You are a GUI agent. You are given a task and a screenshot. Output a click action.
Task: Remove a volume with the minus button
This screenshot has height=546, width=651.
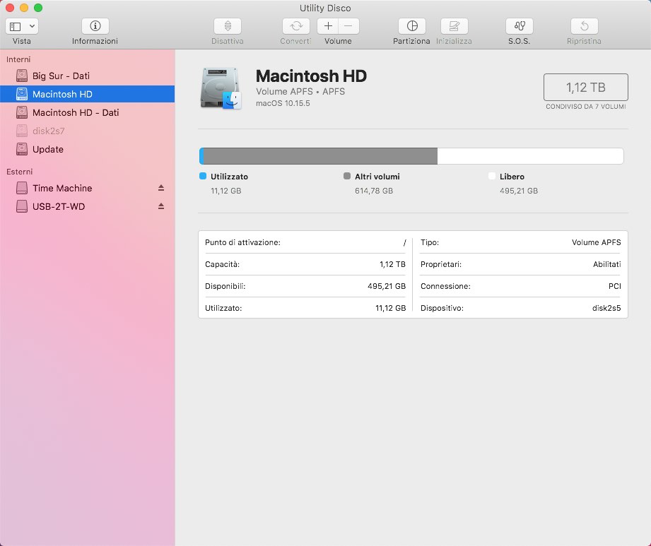click(348, 26)
